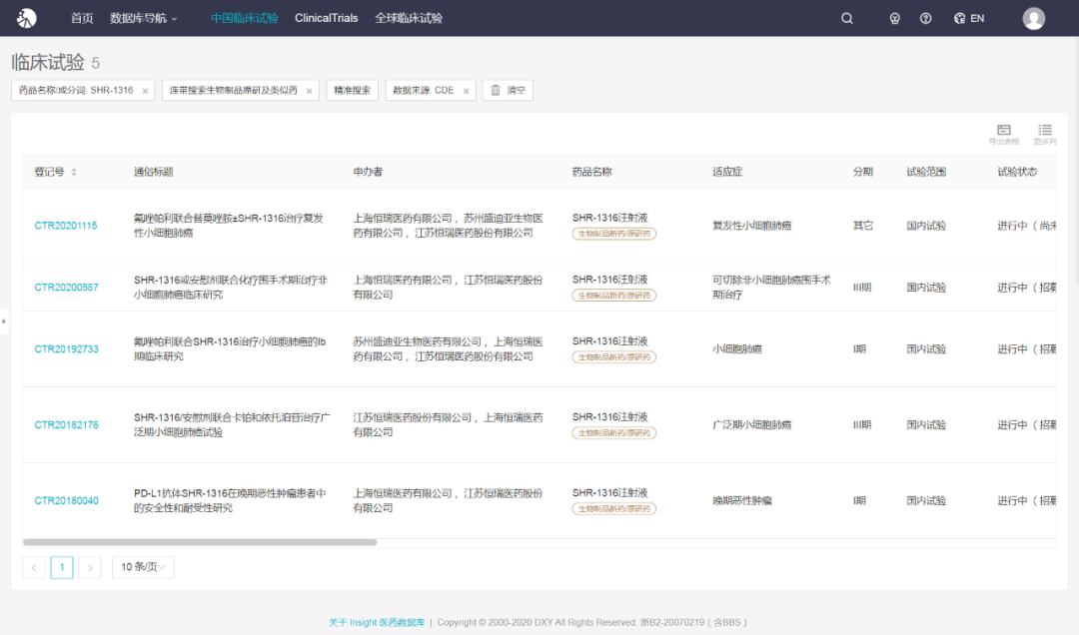
Task: Click the 分期 column header
Action: [x=863, y=172]
